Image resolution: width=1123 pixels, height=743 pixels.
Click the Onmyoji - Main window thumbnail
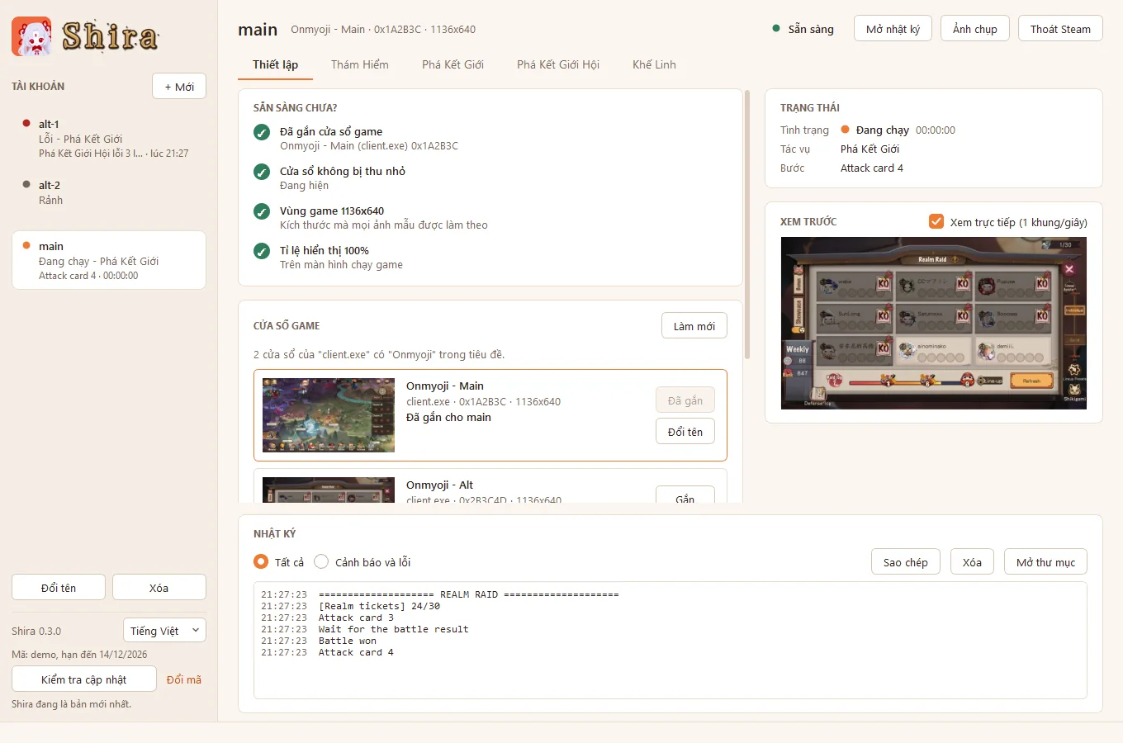(x=329, y=415)
